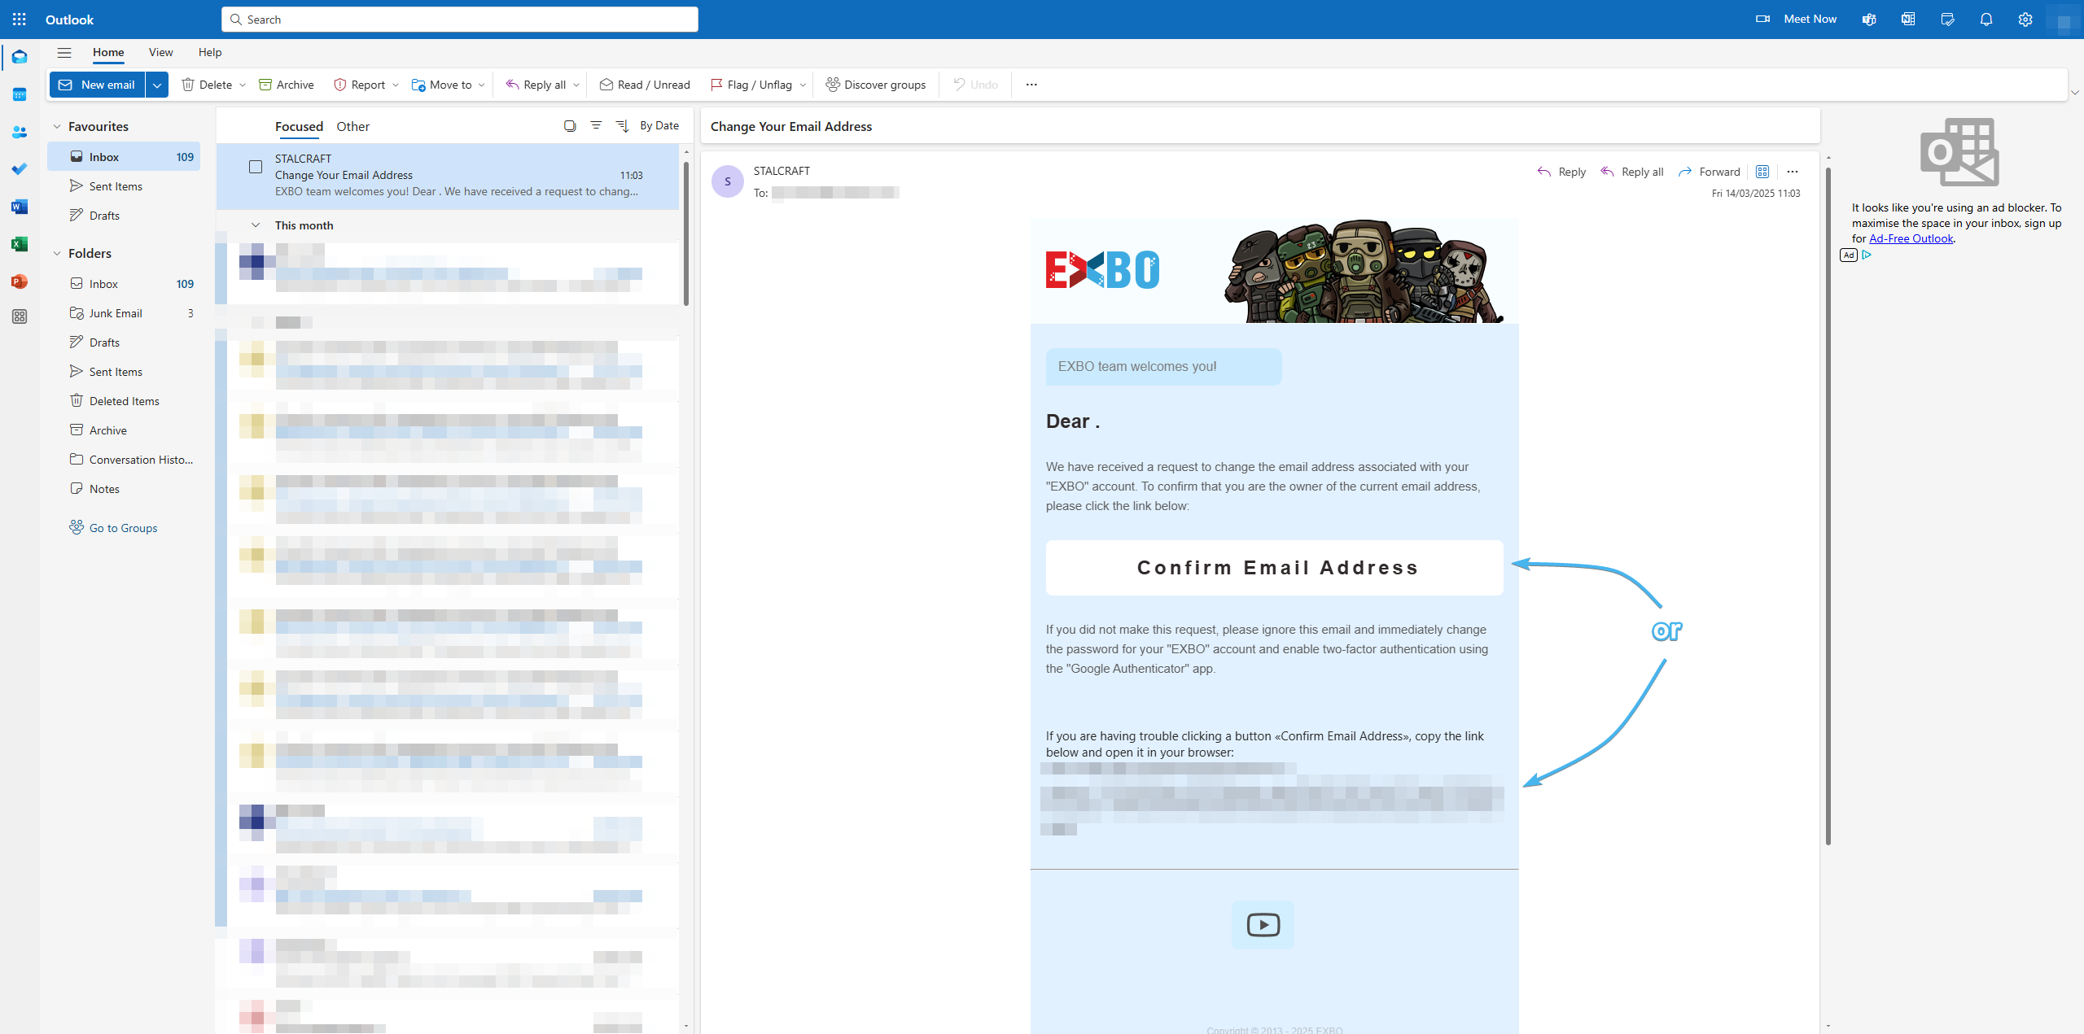Click Discover groups in toolbar
Screen dimensions: 2084x1034
876,85
